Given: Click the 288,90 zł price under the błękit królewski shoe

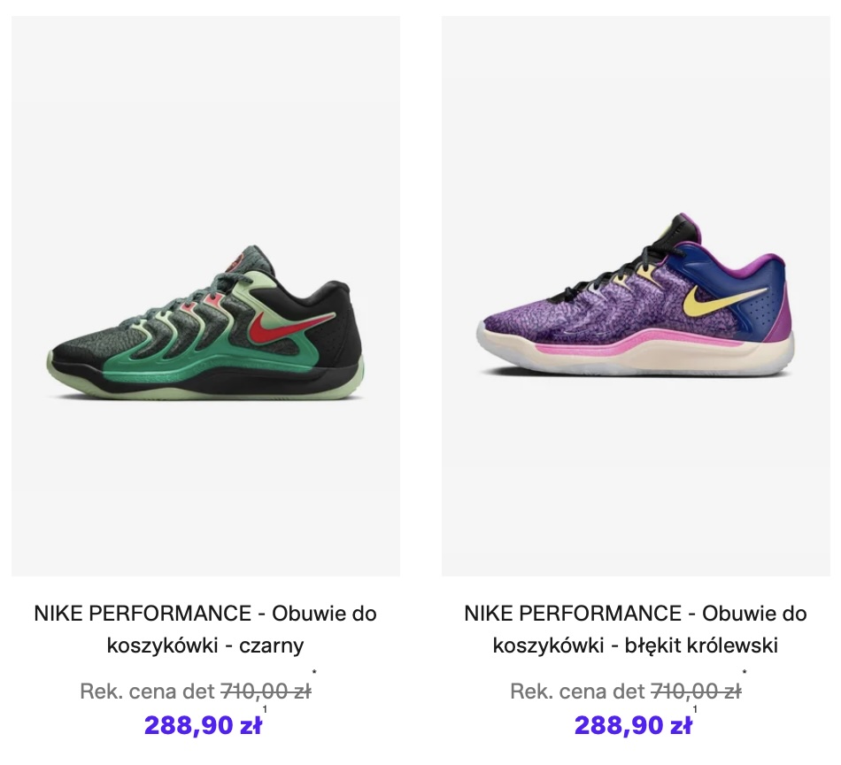Looking at the screenshot, I should coord(633,726).
